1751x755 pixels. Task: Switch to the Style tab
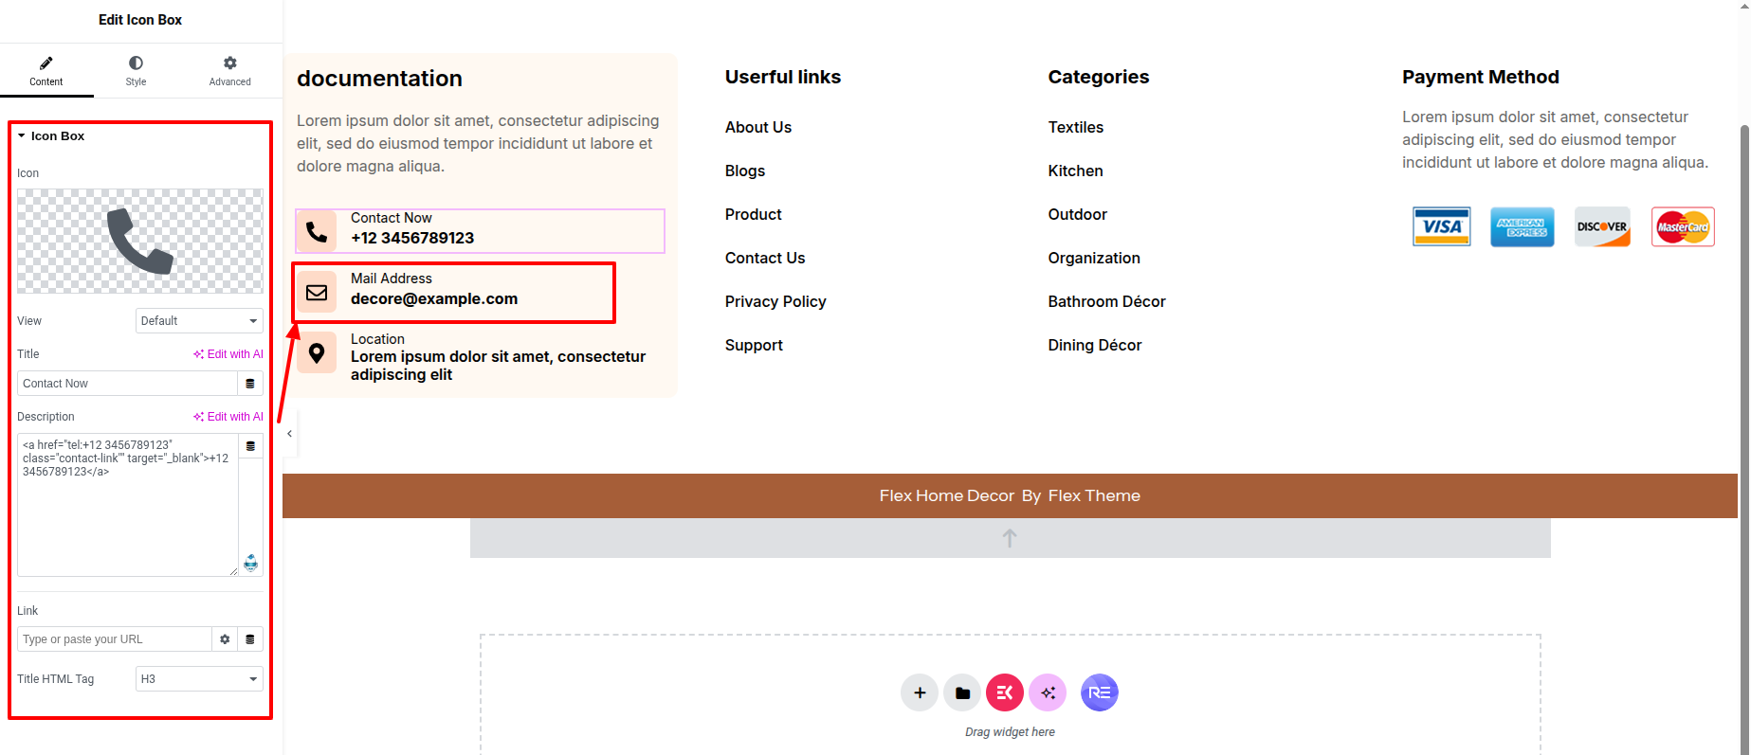136,70
